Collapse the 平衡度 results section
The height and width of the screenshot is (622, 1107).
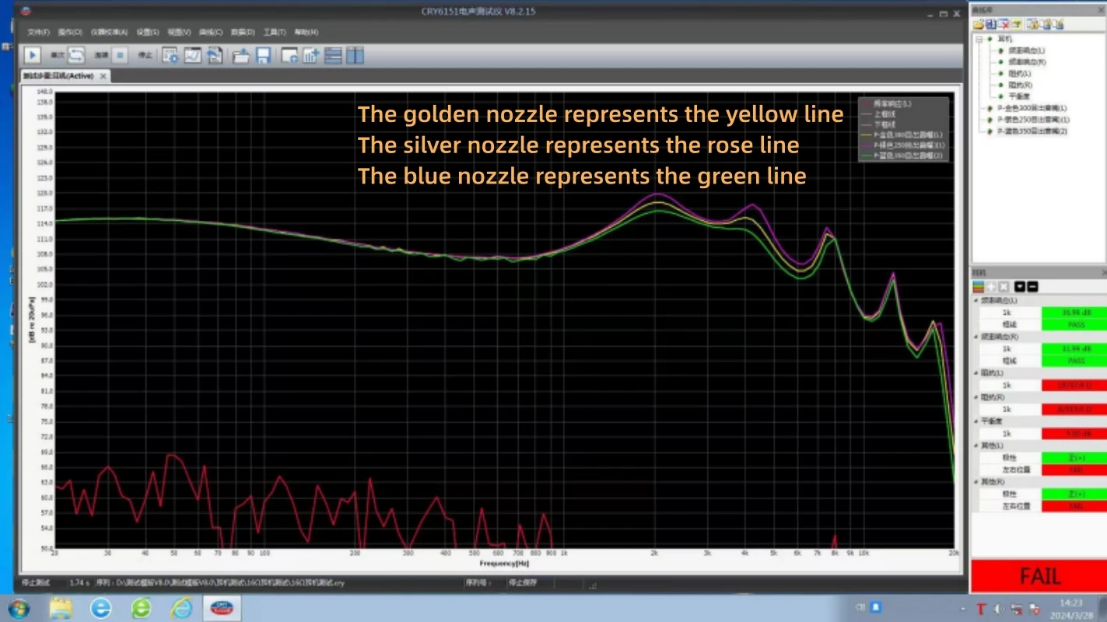(x=976, y=421)
